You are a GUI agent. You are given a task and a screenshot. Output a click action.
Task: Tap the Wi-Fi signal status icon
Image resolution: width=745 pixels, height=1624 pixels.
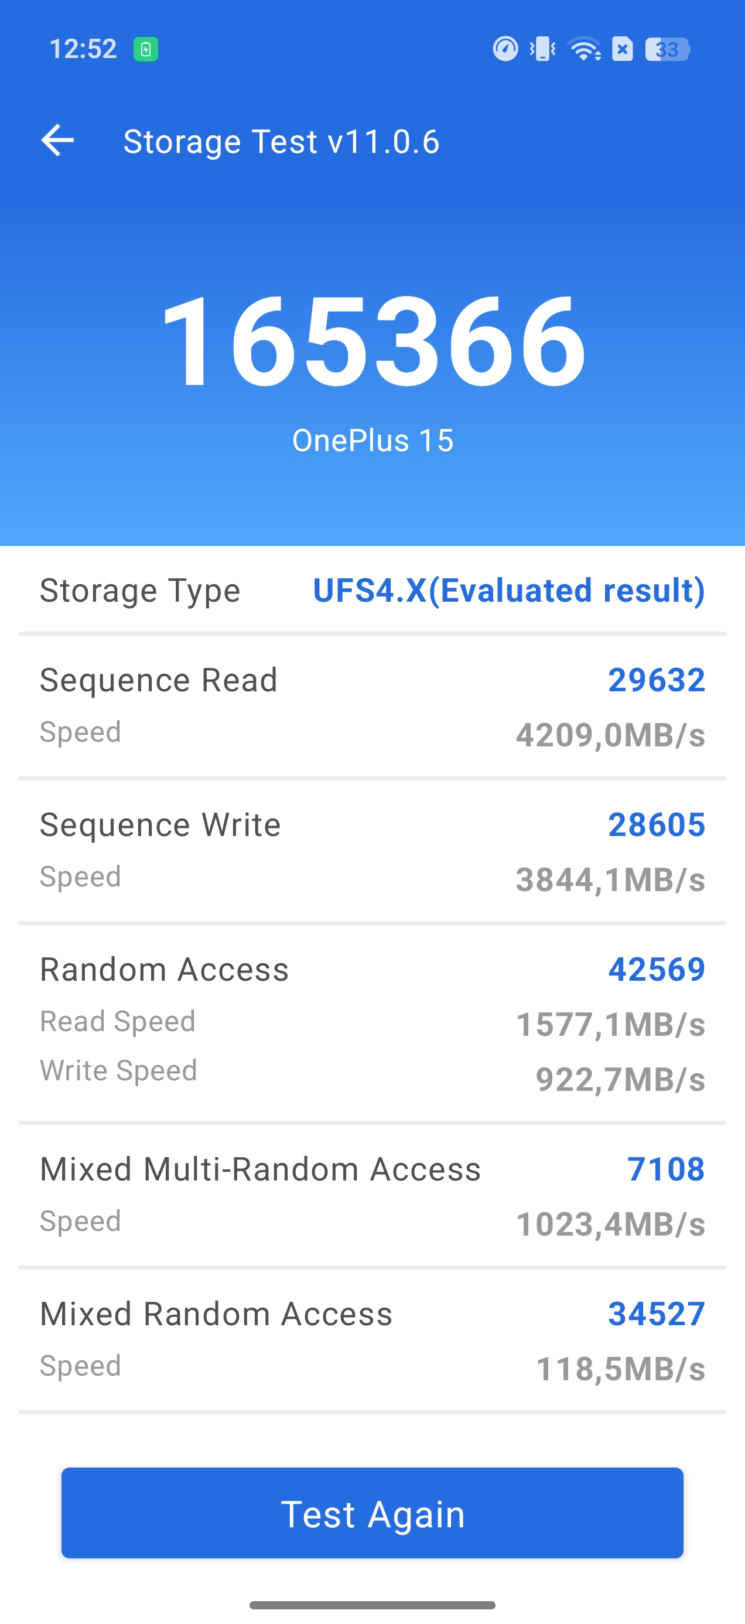(x=585, y=49)
